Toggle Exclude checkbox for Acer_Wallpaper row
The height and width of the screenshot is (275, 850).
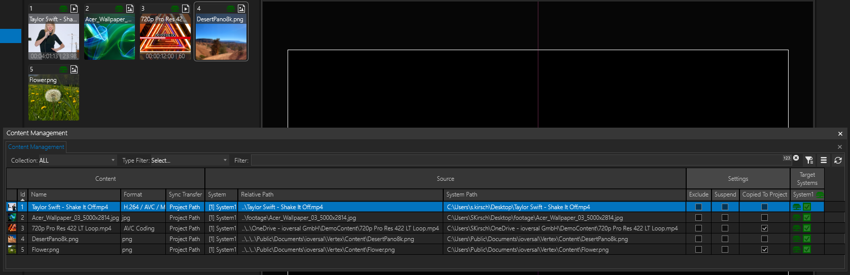[698, 218]
